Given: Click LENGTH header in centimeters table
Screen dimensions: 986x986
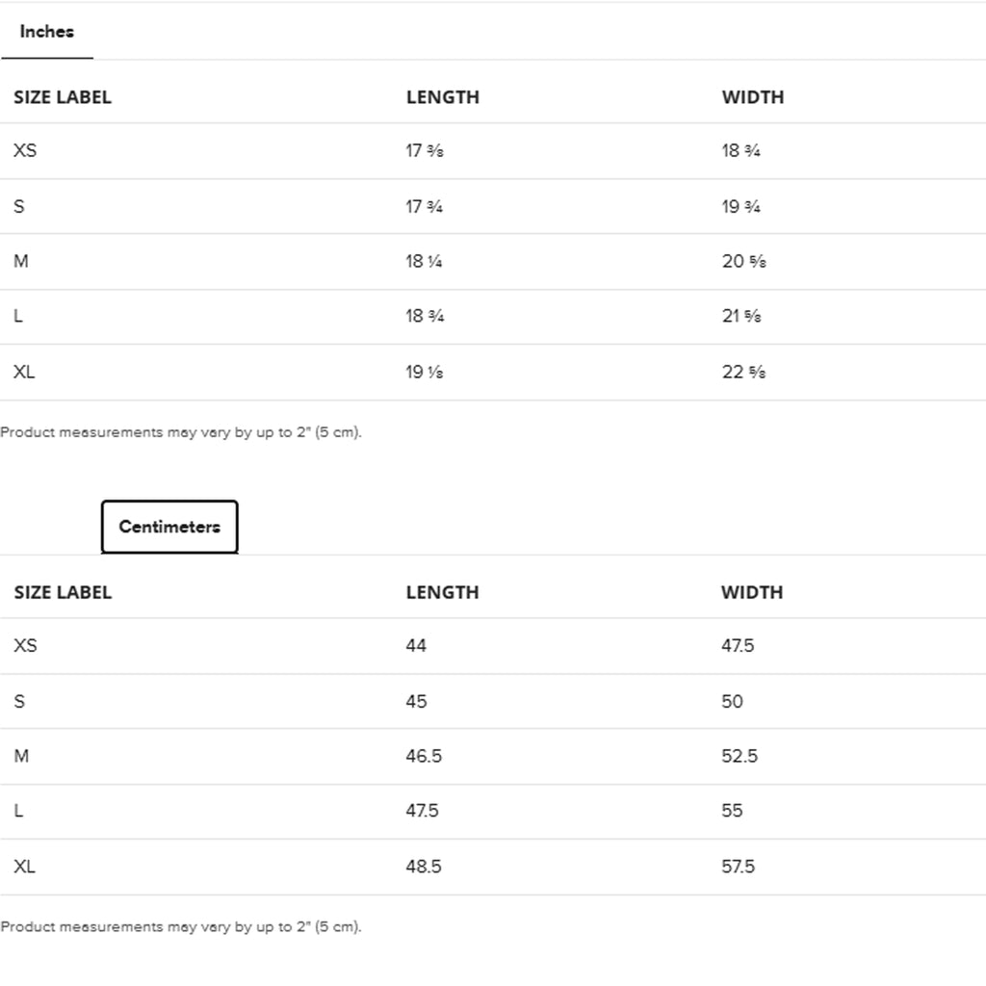Looking at the screenshot, I should pos(443,592).
